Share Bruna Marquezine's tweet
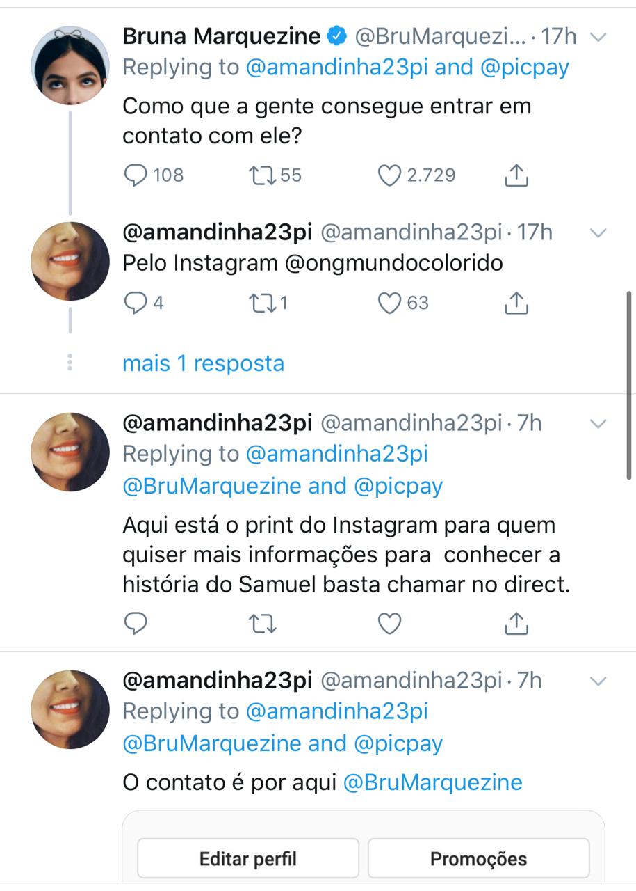This screenshot has height=891, width=636. pos(516,175)
